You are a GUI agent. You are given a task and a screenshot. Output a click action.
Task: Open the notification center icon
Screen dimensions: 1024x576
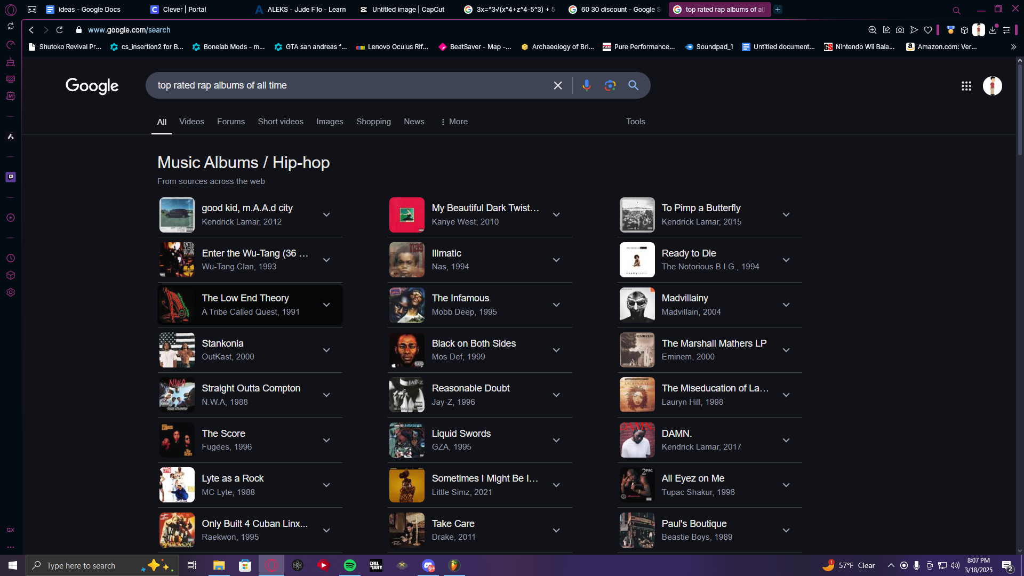[1007, 565]
